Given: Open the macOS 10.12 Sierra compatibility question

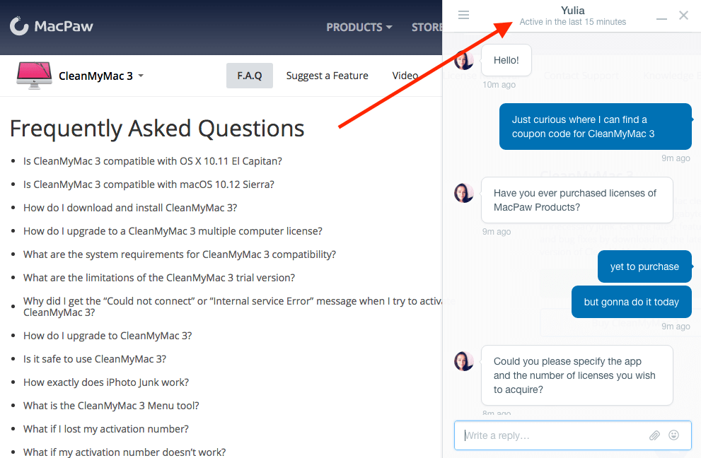Looking at the screenshot, I should [149, 184].
